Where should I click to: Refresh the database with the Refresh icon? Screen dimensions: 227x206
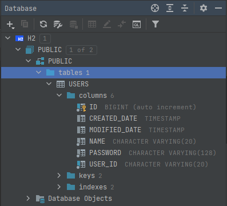pyautogui.click(x=43, y=24)
